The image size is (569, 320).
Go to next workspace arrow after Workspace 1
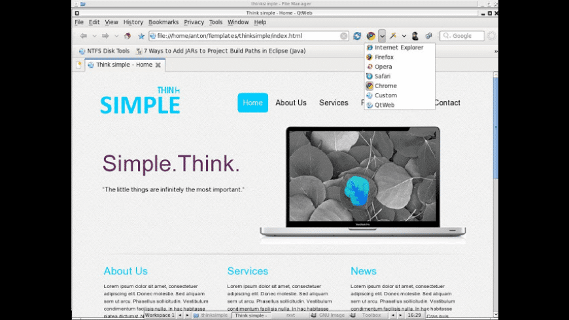188,315
